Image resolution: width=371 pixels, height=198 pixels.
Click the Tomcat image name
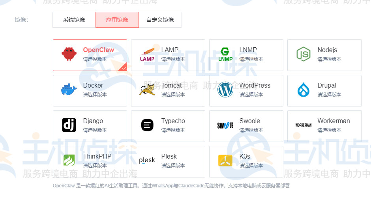pos(171,86)
